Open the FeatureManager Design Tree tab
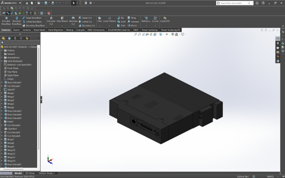The width and height of the screenshot is (285, 178). (x=3, y=38)
